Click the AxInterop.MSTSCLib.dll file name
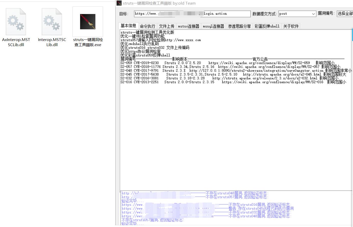 (16, 42)
